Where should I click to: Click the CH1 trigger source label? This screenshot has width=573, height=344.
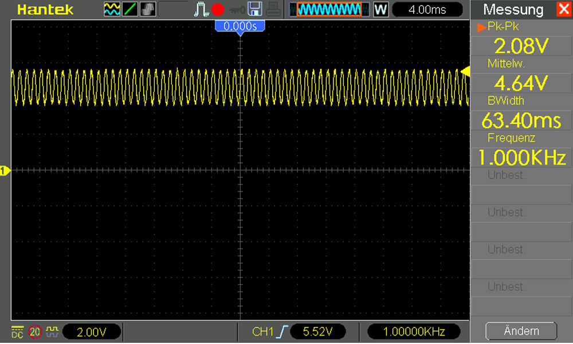(263, 332)
